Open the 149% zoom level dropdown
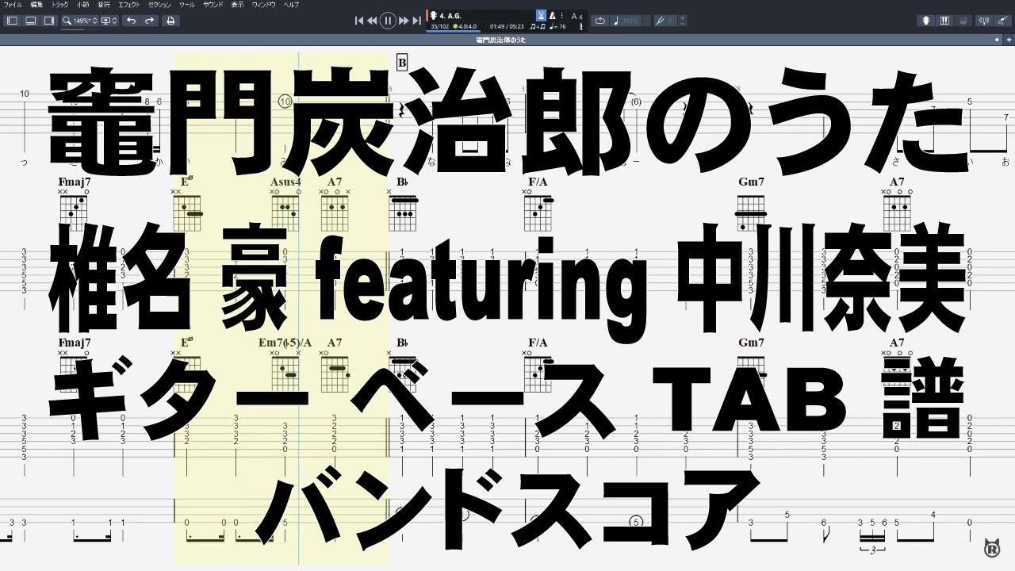 86,21
